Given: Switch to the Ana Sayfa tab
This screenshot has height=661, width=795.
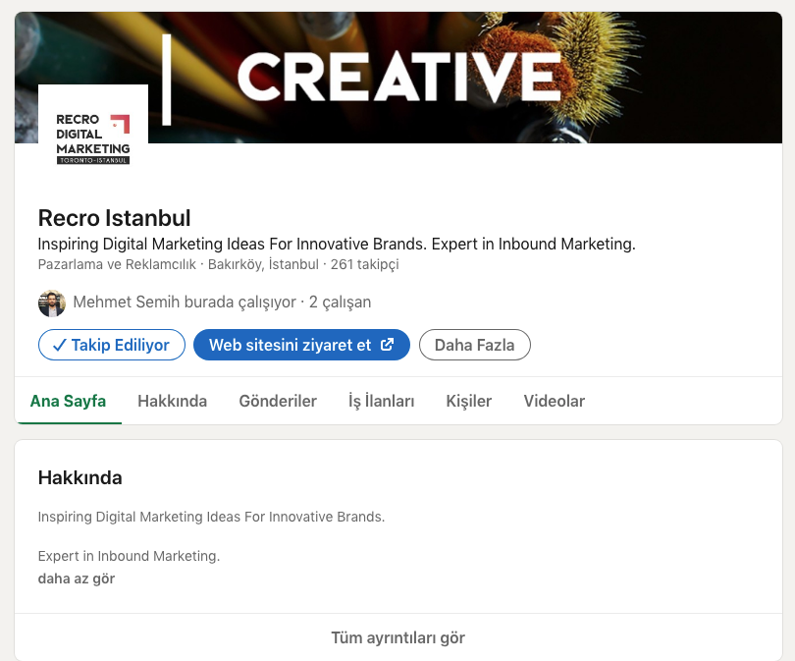Looking at the screenshot, I should [68, 401].
